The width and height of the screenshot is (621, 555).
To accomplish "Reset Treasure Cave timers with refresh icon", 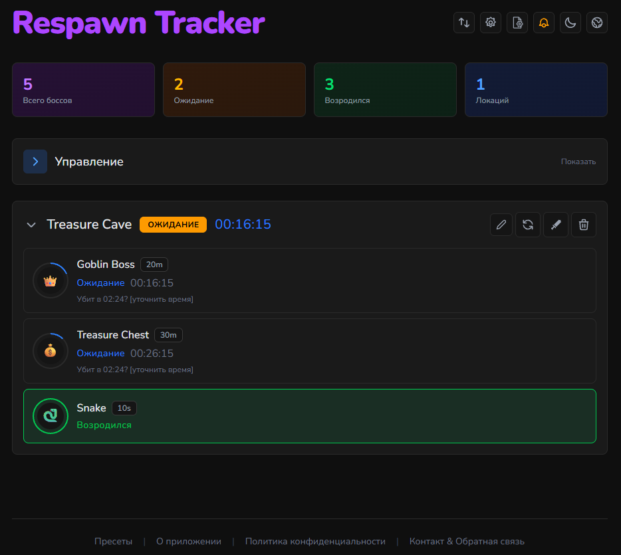I will [528, 225].
